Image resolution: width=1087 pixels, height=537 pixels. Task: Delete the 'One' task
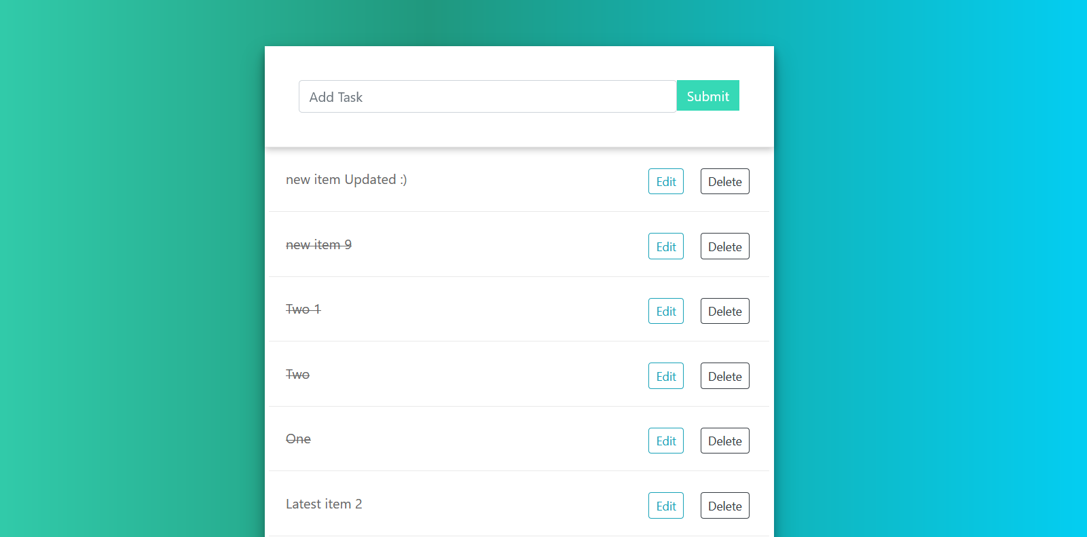click(x=724, y=441)
